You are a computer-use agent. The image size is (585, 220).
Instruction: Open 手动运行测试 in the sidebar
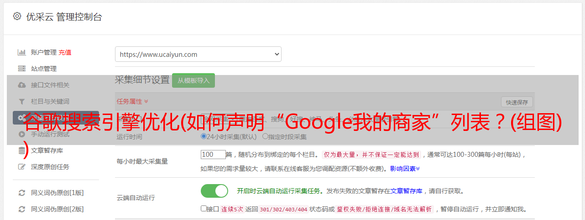pyautogui.click(x=50, y=134)
